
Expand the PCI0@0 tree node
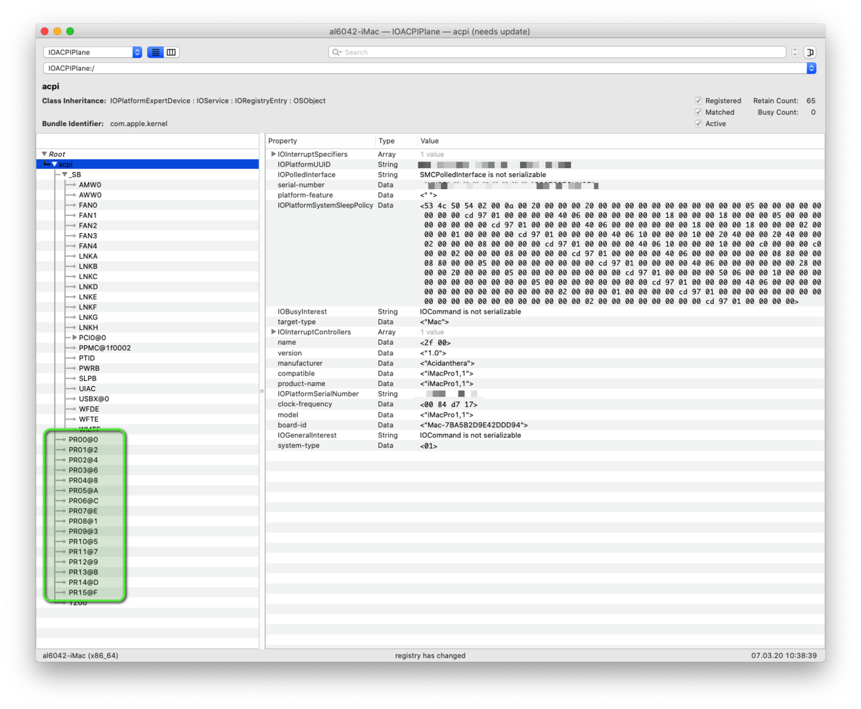pyautogui.click(x=75, y=338)
